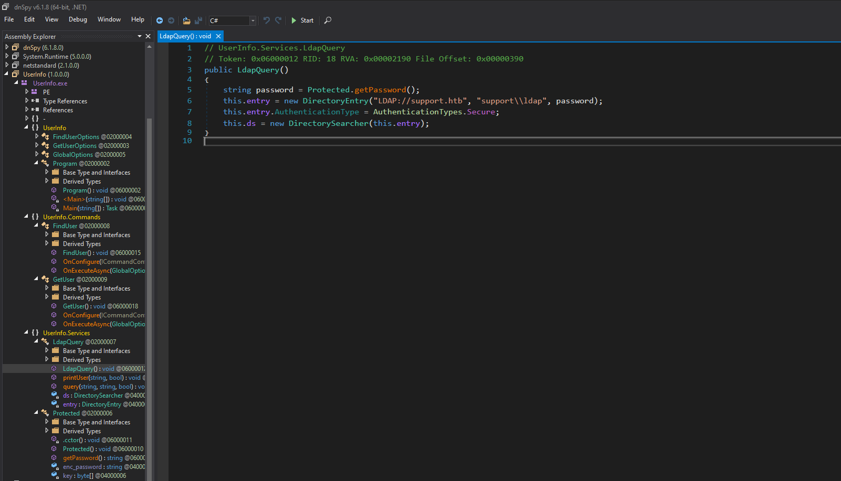This screenshot has height=481, width=841.
Task: Follow the getPassword link in the code
Action: 380,90
